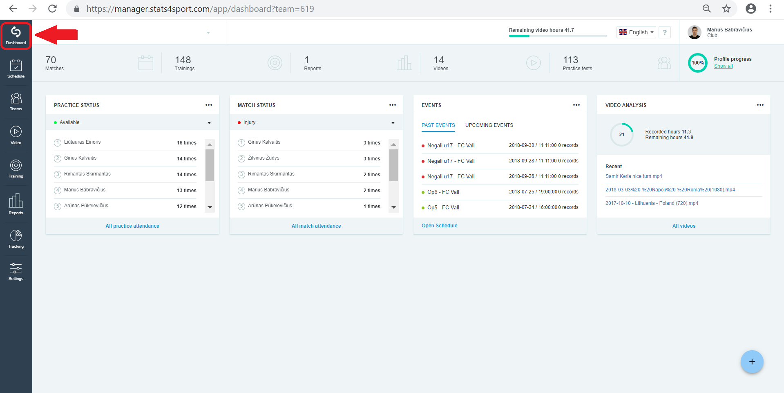This screenshot has width=784, height=393.
Task: Open the Teams sidebar icon
Action: tap(16, 102)
